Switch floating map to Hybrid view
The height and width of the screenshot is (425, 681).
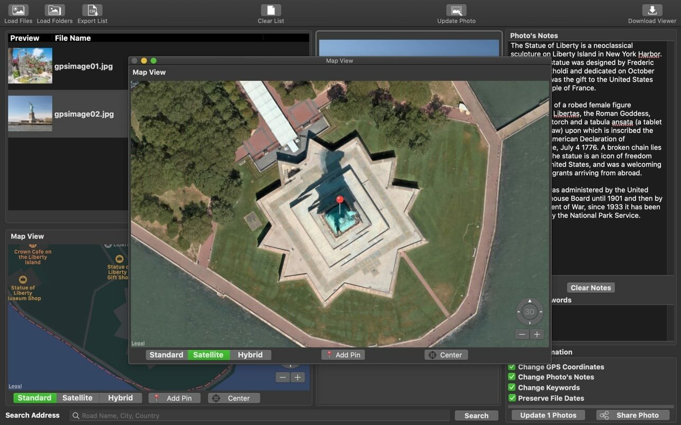pos(250,355)
